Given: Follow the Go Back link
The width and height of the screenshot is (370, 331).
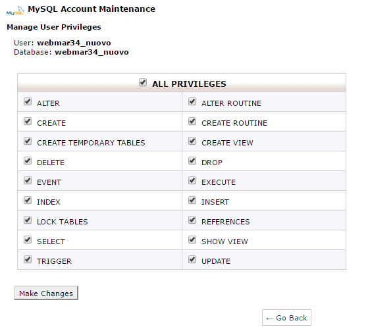Looking at the screenshot, I should [x=286, y=318].
